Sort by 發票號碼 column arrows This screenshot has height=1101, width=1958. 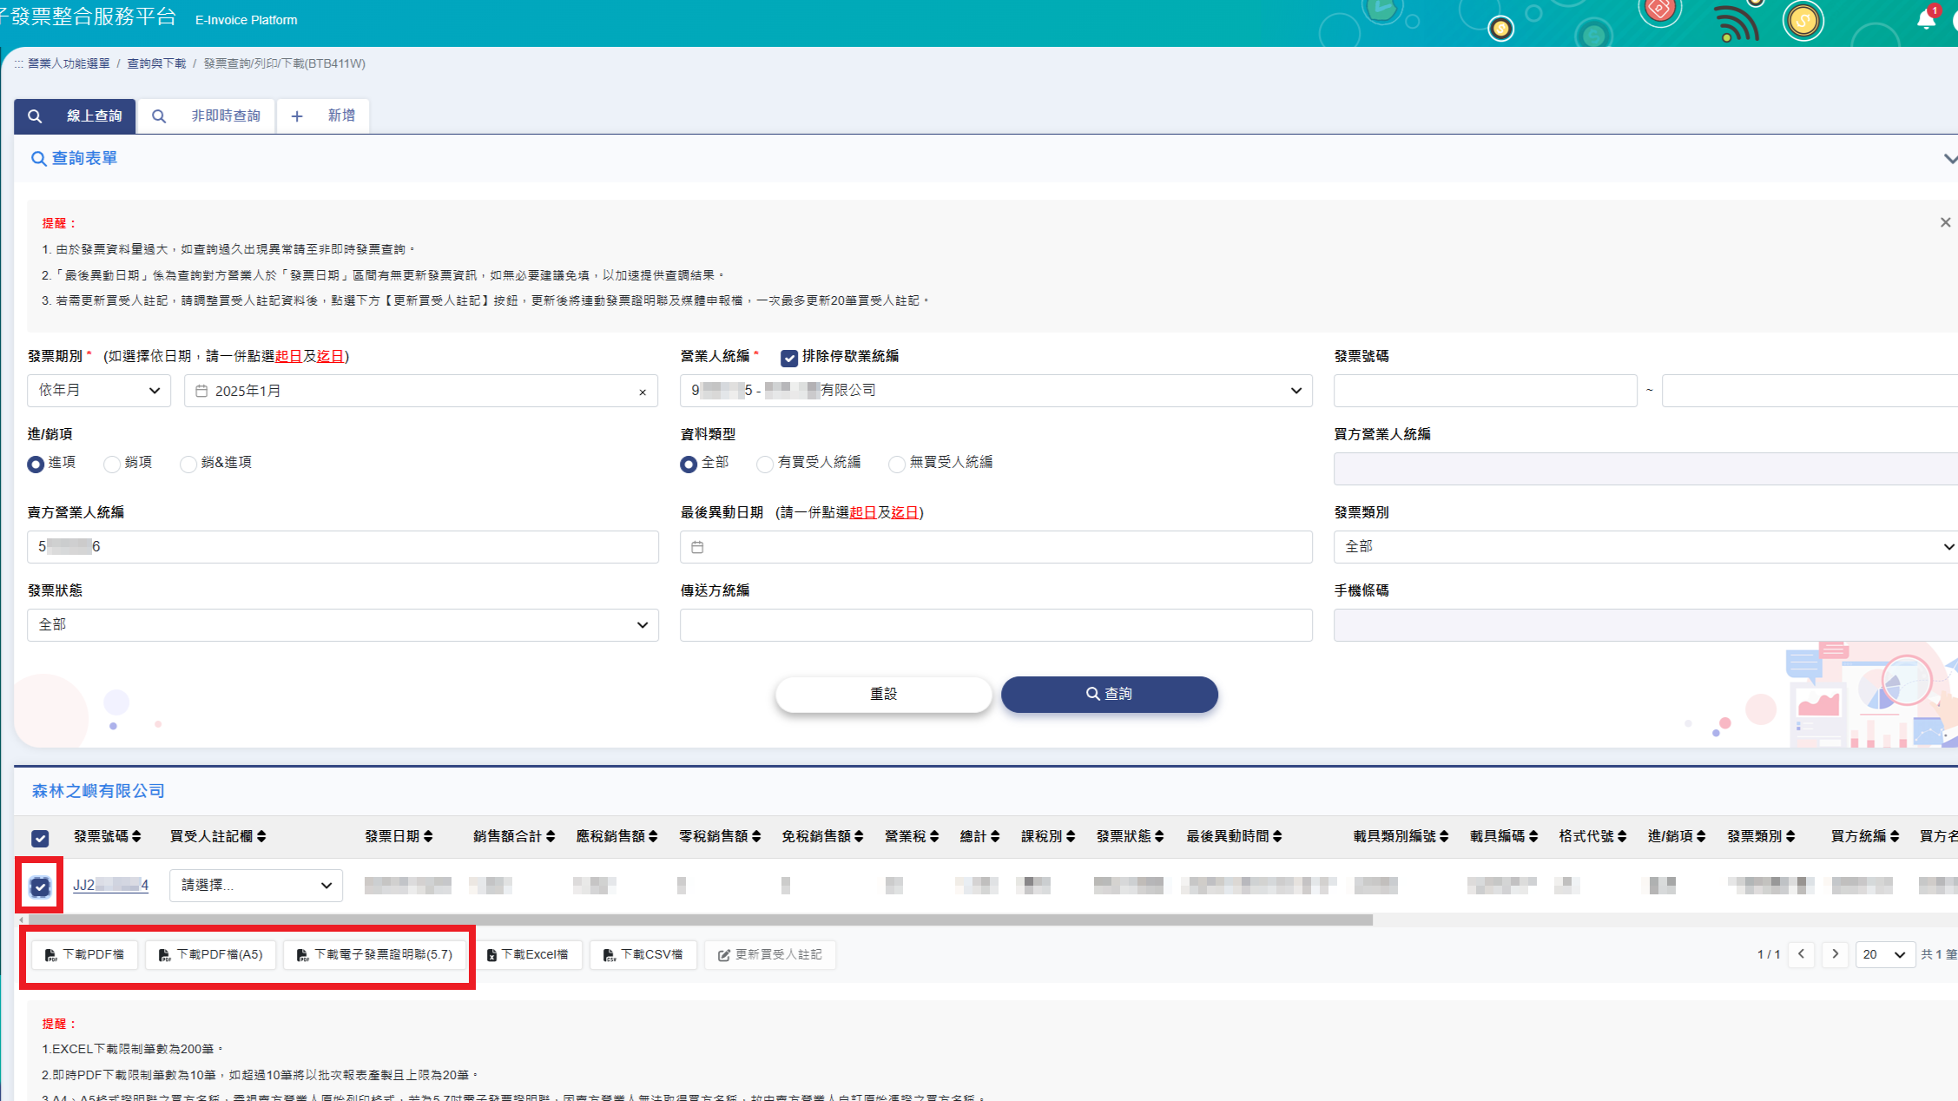click(x=136, y=837)
